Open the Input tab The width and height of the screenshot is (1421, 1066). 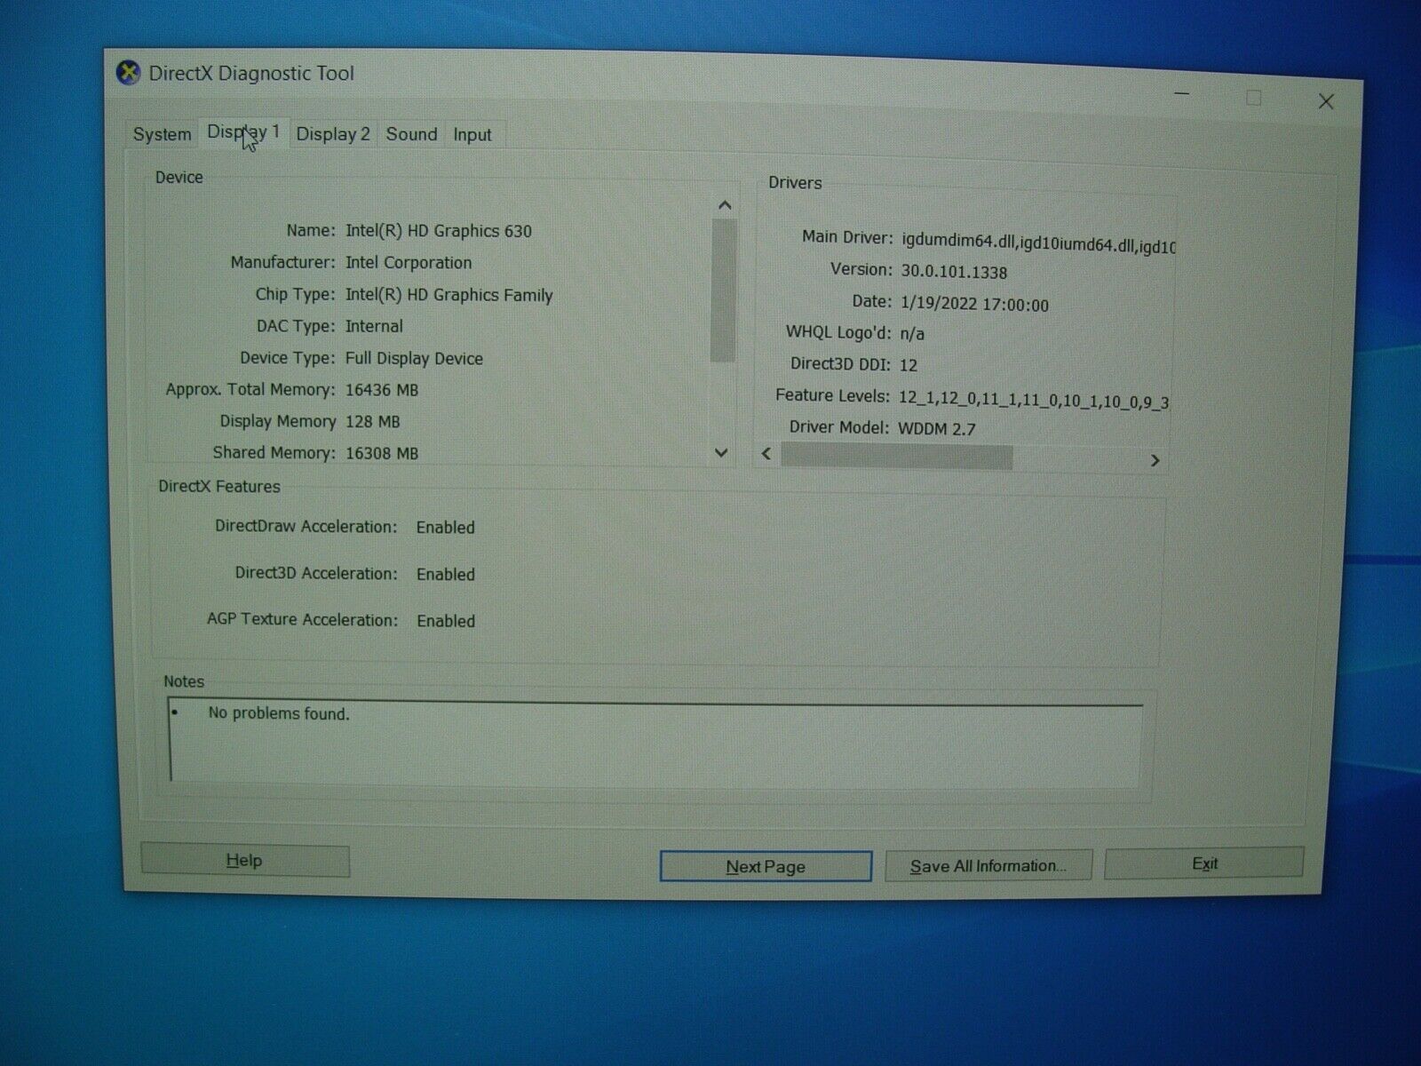pyautogui.click(x=472, y=135)
